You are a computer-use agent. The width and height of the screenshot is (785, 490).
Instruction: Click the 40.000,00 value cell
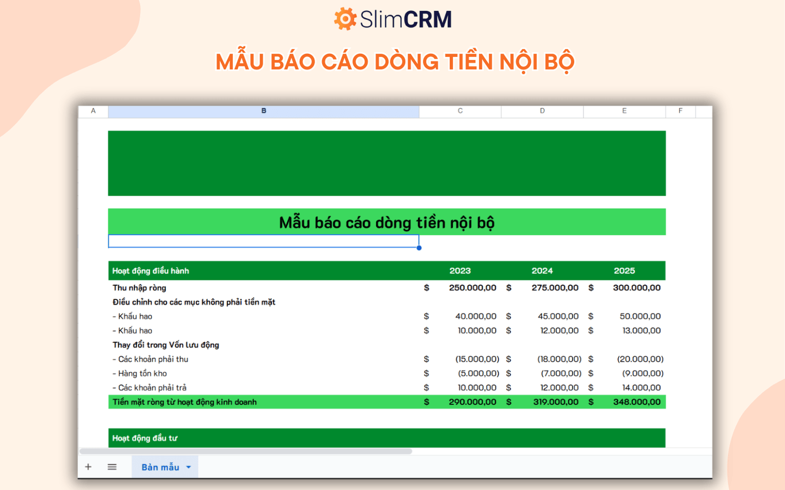(460, 316)
